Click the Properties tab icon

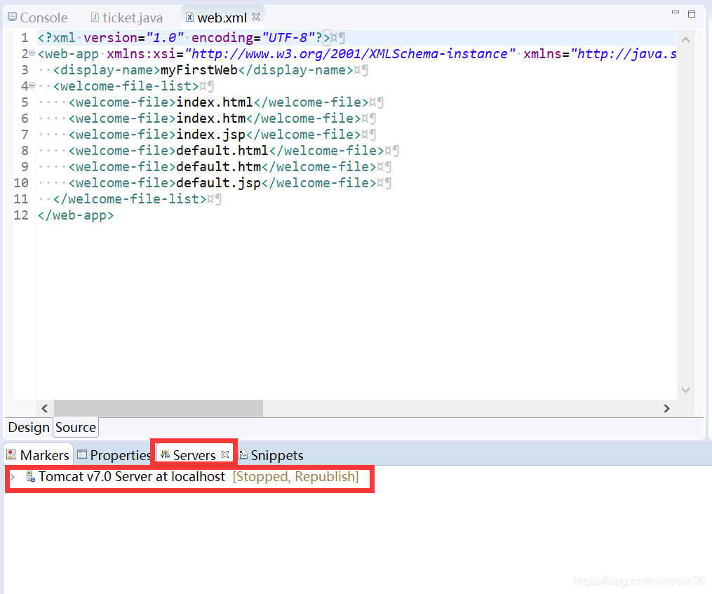(x=82, y=454)
